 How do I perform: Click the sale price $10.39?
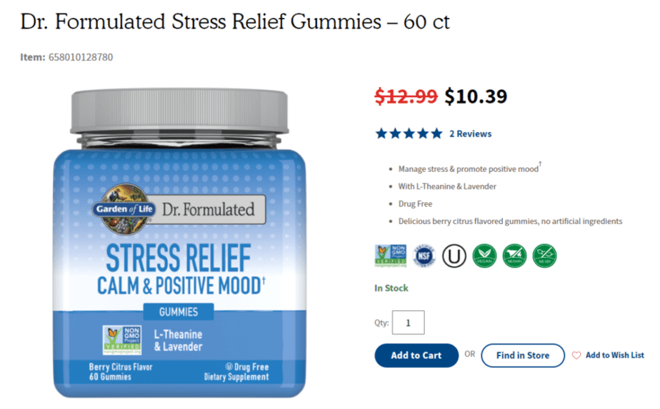476,96
